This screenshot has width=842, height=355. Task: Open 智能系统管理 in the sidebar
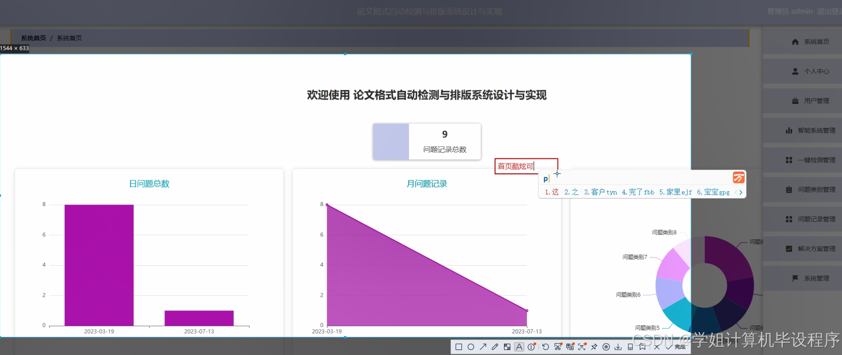(802, 130)
